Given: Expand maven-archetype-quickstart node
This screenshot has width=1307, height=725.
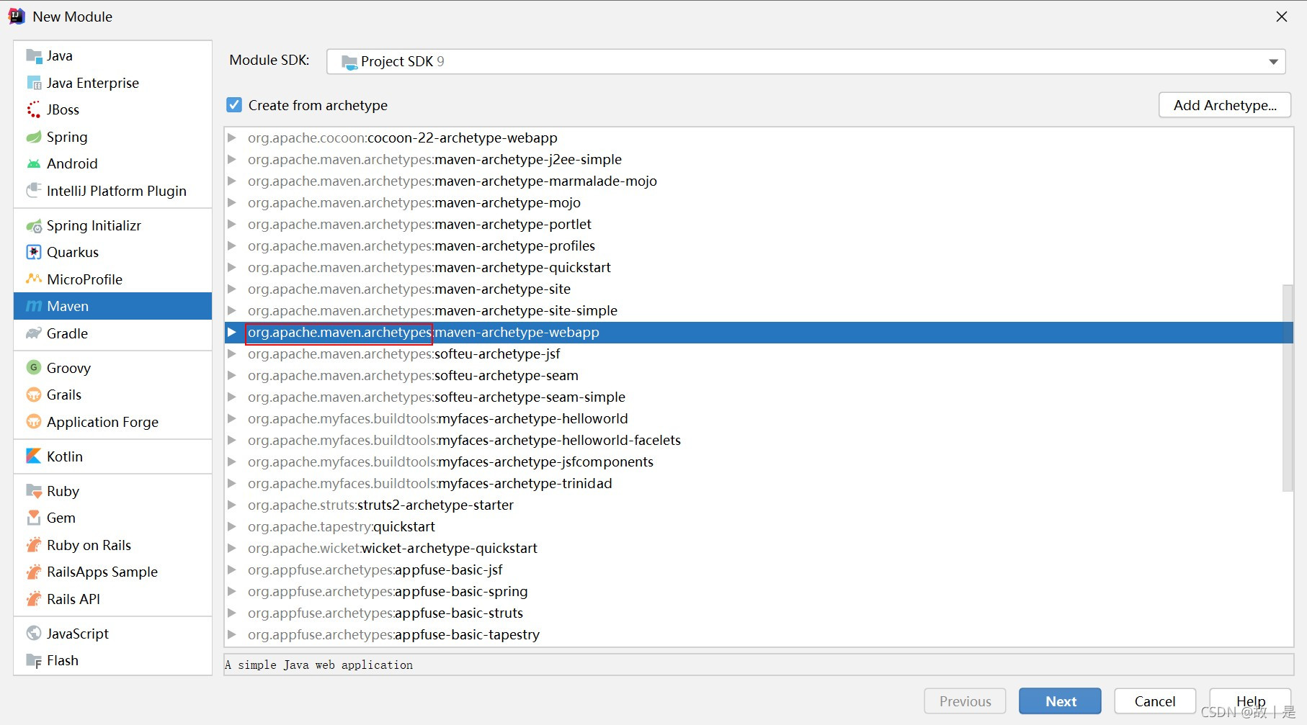Looking at the screenshot, I should click(232, 267).
